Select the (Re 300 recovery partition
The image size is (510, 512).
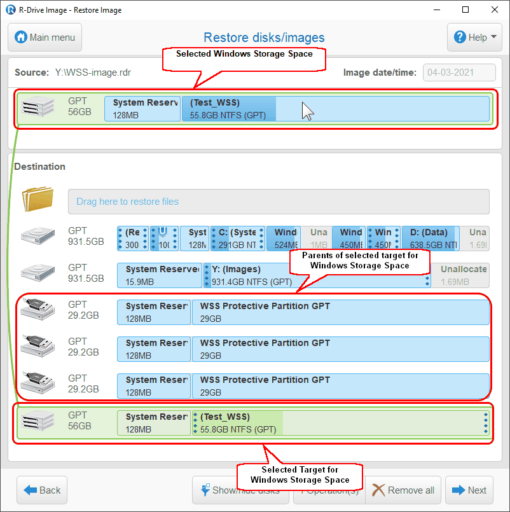pyautogui.click(x=133, y=239)
